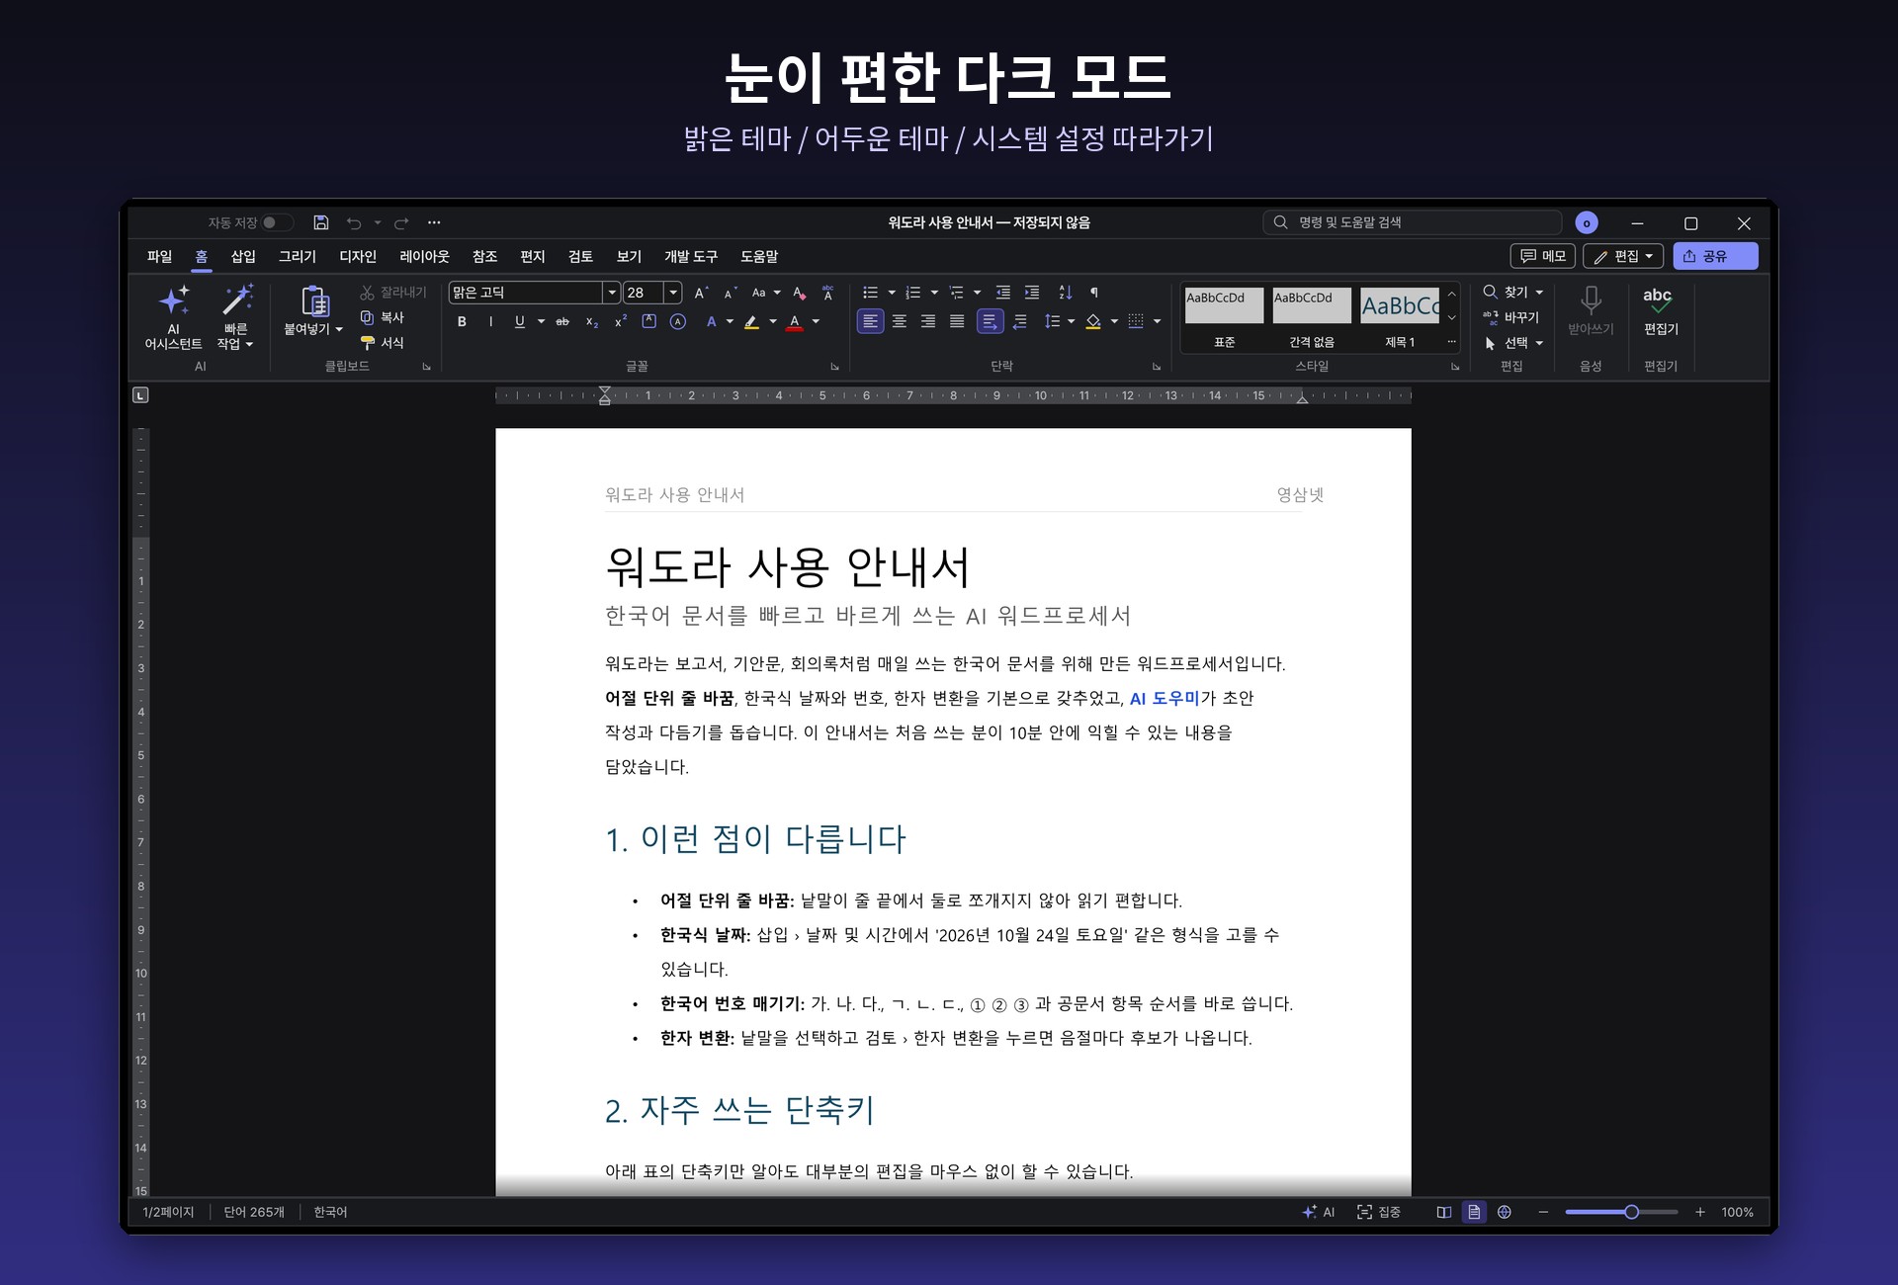Click the red font color A swatch

click(x=795, y=321)
